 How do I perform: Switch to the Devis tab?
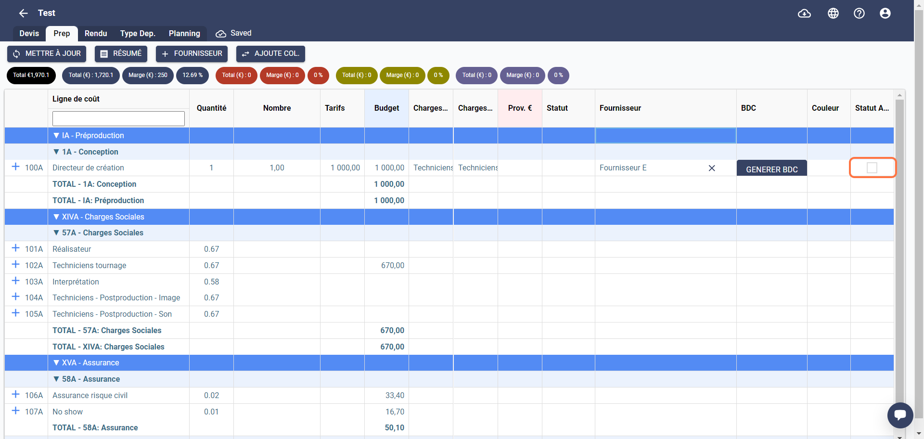29,33
